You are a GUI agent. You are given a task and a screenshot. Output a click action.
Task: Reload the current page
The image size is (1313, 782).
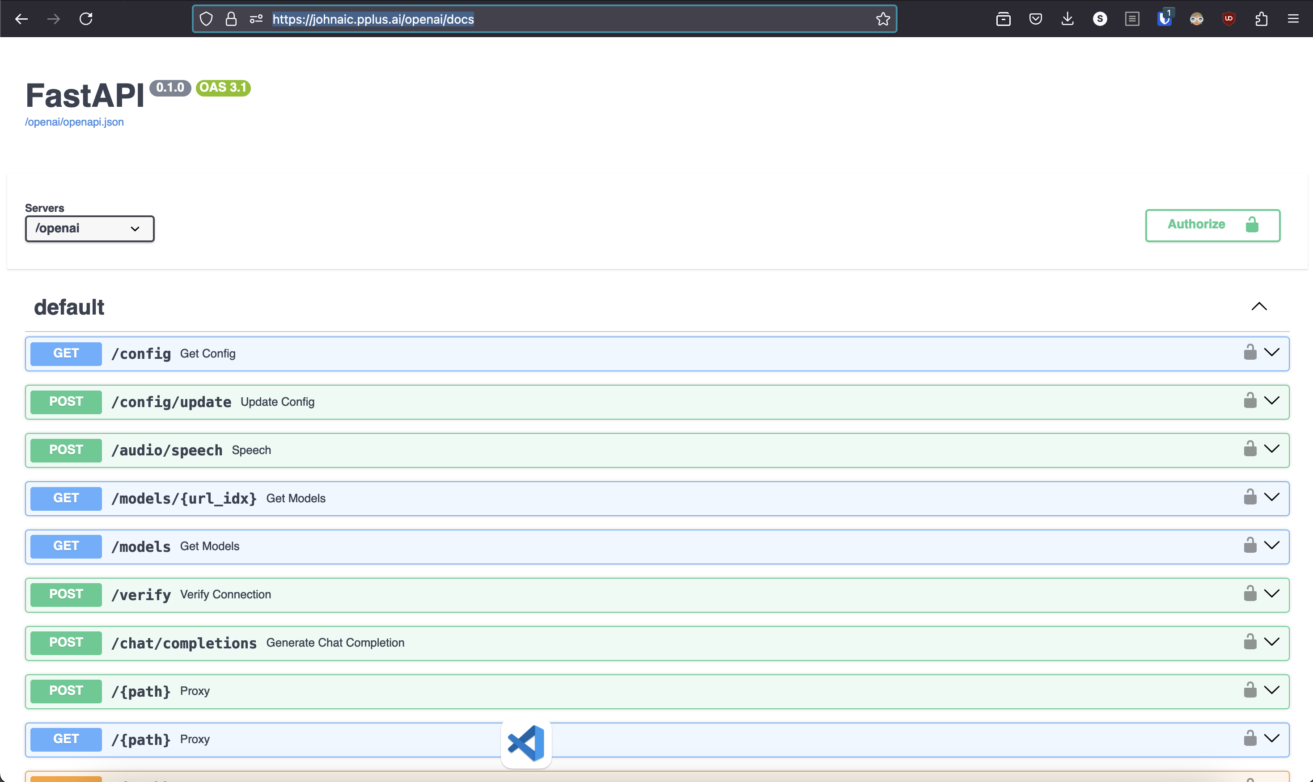pyautogui.click(x=86, y=19)
